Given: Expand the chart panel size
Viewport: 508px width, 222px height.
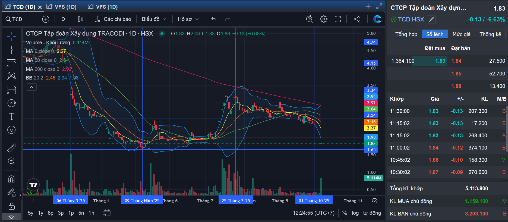Looking at the screenshot, I should tap(379, 6).
